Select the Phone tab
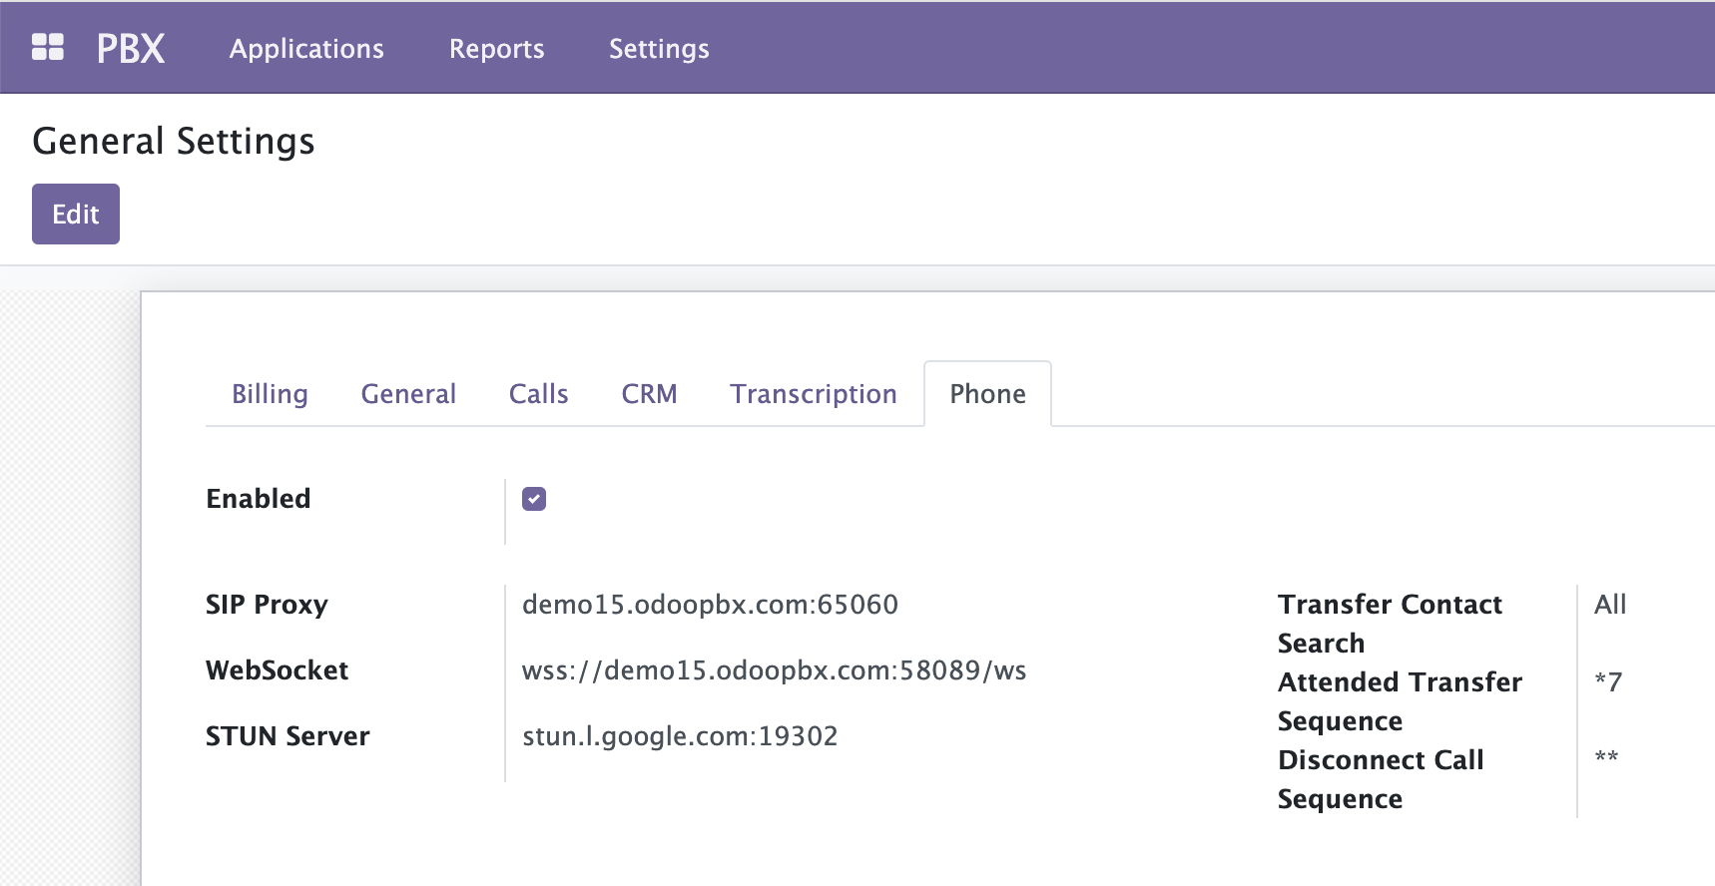Screen dimensions: 1715x886 pyautogui.click(x=987, y=394)
